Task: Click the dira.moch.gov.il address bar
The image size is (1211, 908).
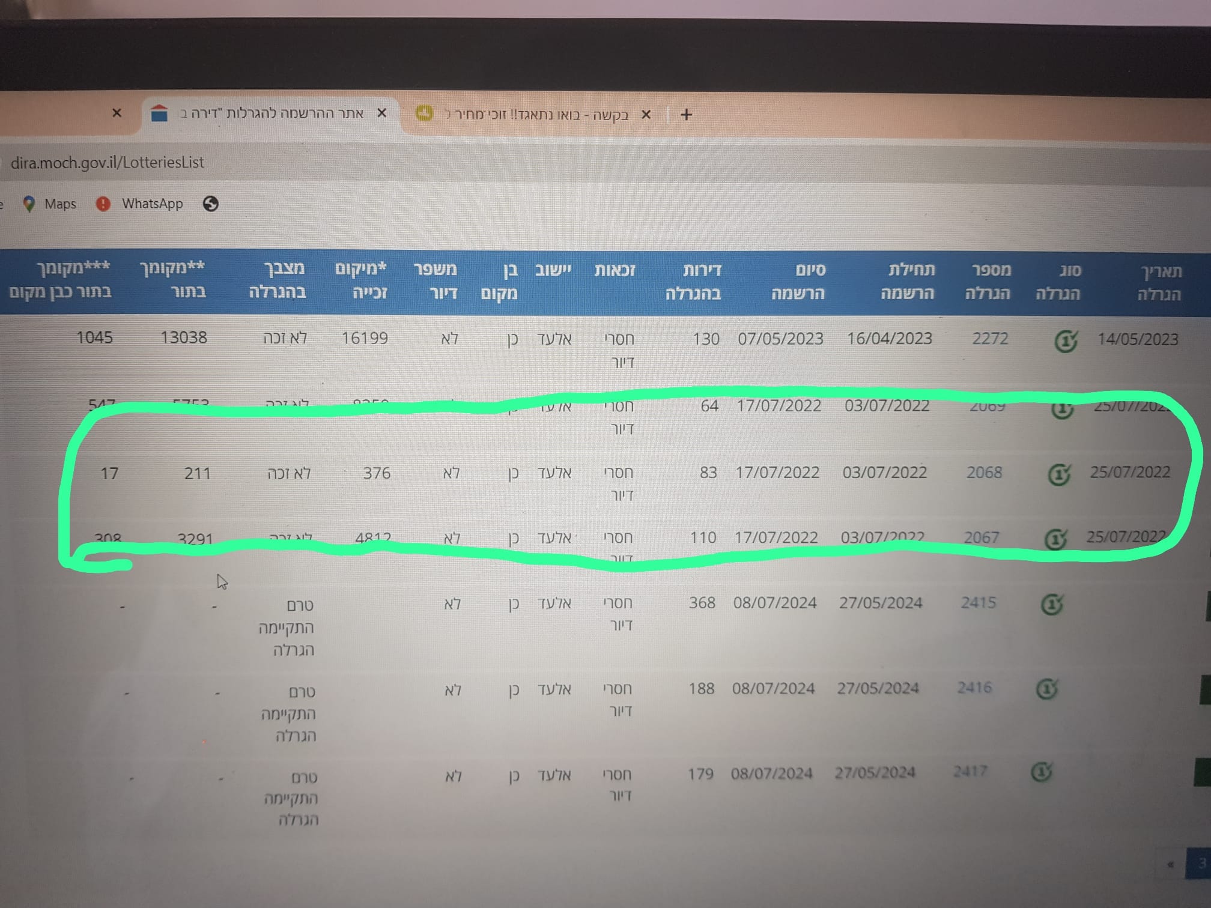Action: pos(108,163)
